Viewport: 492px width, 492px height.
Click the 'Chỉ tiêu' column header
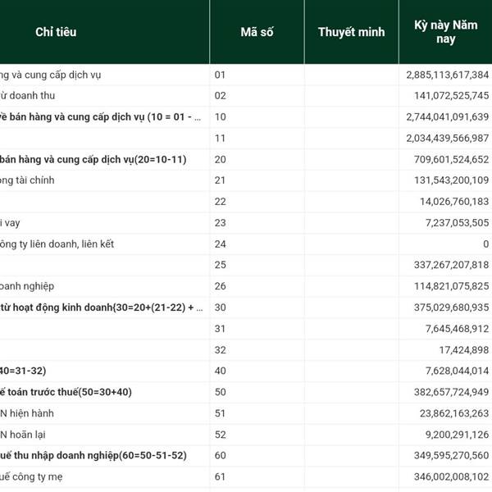coord(56,32)
